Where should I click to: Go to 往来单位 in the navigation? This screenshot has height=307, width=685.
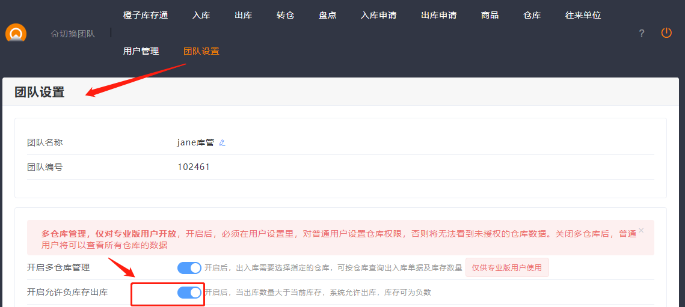583,16
